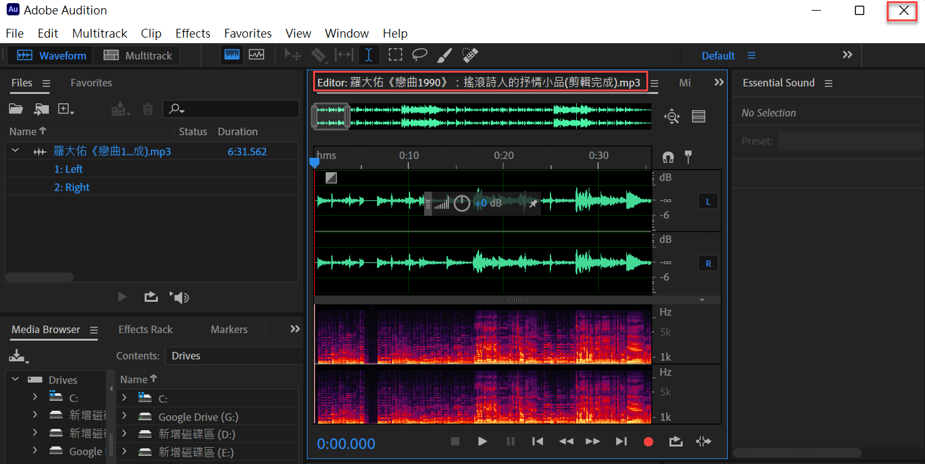Click the import icon in Media Browser
925x464 pixels.
coord(18,356)
